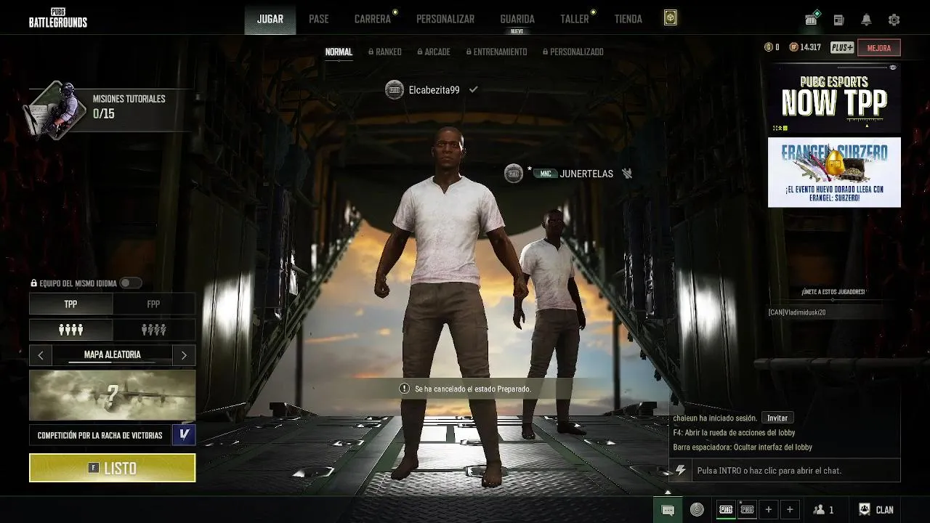Image resolution: width=930 pixels, height=523 pixels.
Task: Select the greyed alternate squad mode
Action: pyautogui.click(x=154, y=330)
